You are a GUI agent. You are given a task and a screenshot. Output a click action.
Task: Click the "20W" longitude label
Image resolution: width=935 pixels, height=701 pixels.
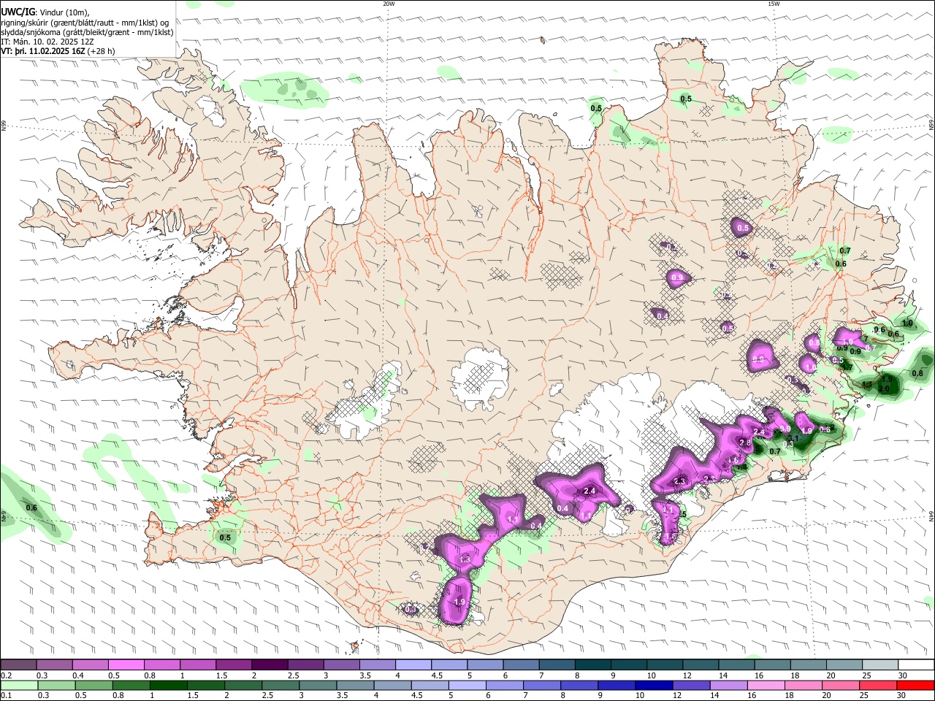(x=389, y=3)
